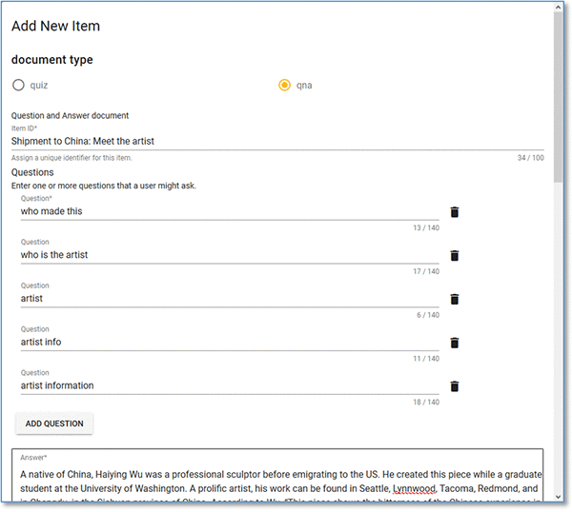This screenshot has width=572, height=512.
Task: Click the scrollbar down arrow
Action: (558, 497)
